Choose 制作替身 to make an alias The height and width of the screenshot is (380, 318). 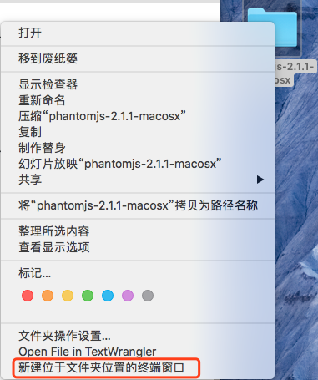coord(138,148)
